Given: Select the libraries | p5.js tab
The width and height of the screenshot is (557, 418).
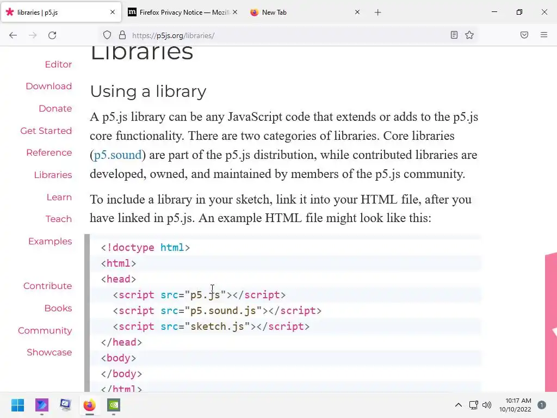Looking at the screenshot, I should pos(61,13).
